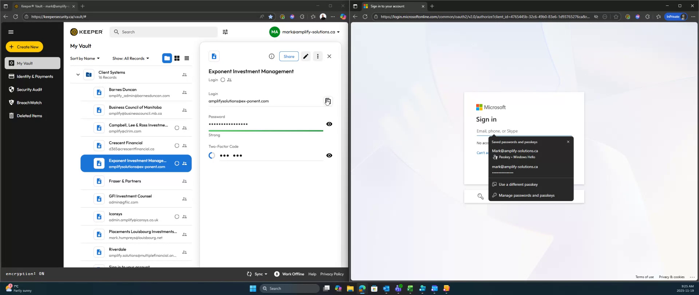Open Keeper hamburger menu
699x295 pixels.
coord(11,32)
